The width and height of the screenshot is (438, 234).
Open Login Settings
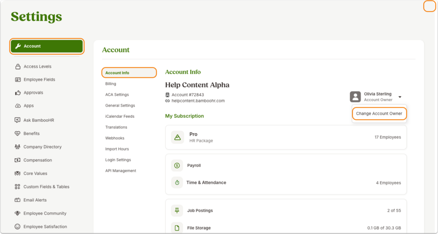(x=118, y=160)
